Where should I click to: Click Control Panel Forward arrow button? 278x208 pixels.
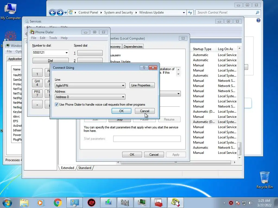[x=60, y=12]
